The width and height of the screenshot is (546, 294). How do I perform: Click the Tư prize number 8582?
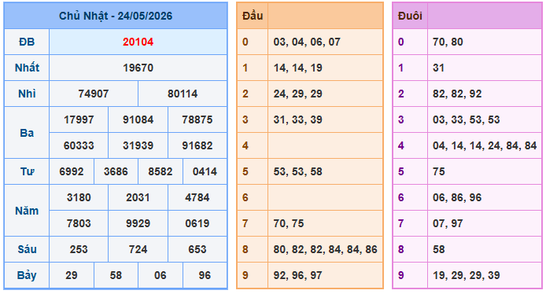pyautogui.click(x=160, y=171)
